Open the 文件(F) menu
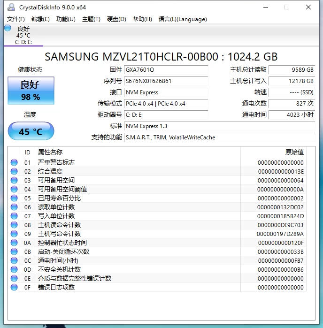The height and width of the screenshot is (328, 323). pos(15,19)
